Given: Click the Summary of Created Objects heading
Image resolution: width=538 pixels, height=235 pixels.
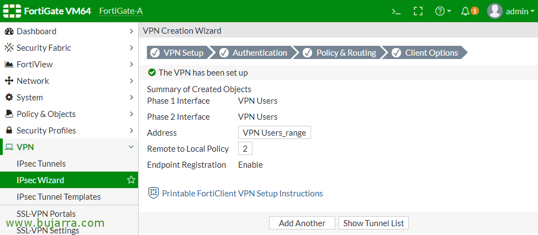Looking at the screenshot, I should 199,89.
